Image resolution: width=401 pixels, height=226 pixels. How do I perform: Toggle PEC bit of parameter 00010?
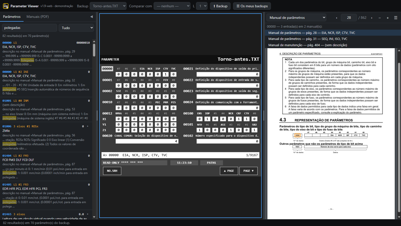(x=158, y=108)
